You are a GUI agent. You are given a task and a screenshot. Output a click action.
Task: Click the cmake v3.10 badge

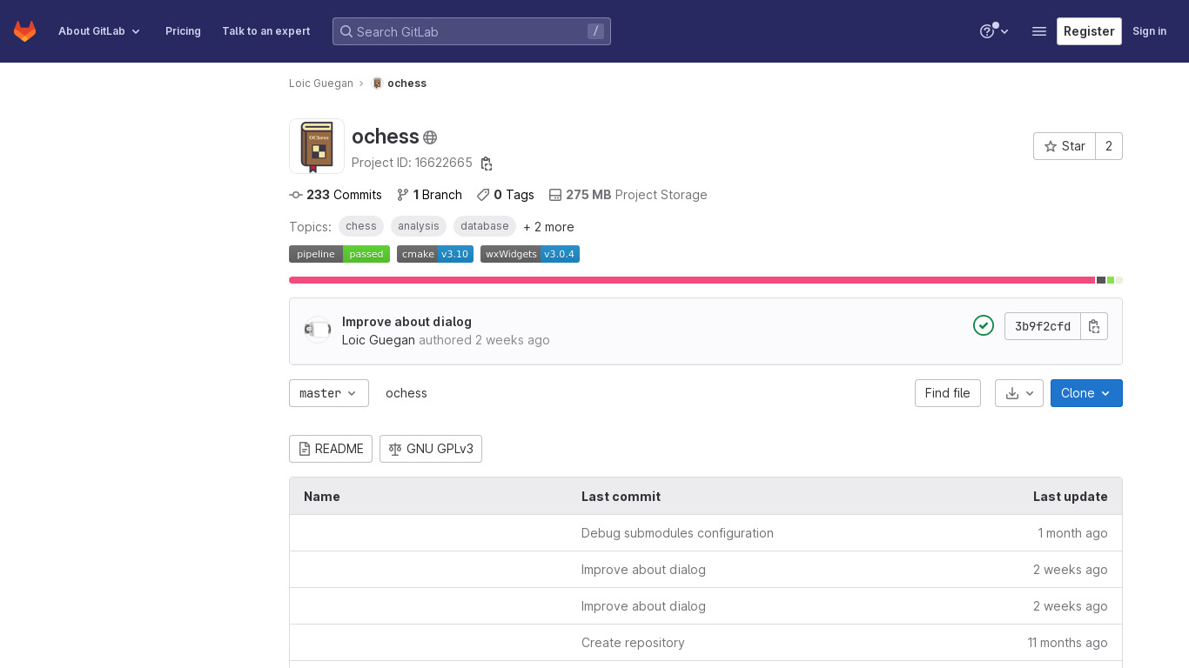[435, 254]
